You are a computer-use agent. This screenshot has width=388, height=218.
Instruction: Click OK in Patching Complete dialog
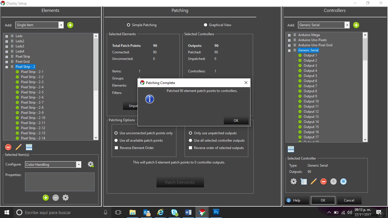tap(236, 120)
